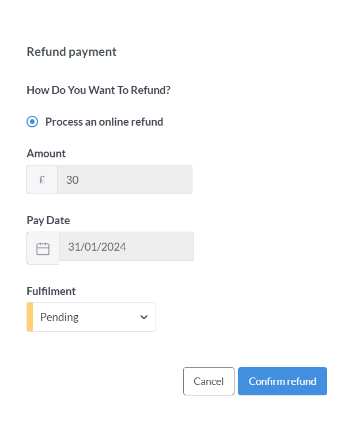Focus the Amount field showing 30

coord(125,180)
